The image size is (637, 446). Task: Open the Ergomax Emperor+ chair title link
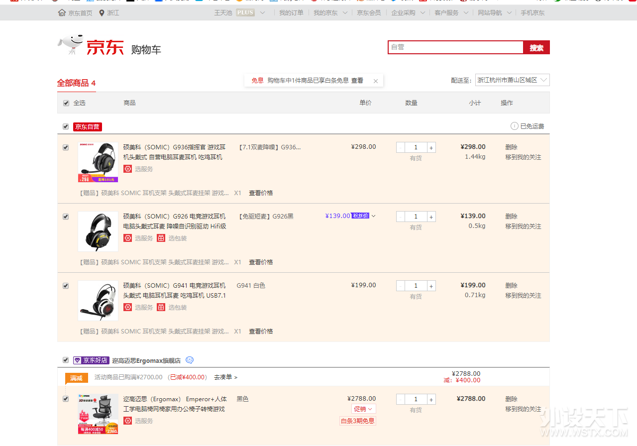(175, 404)
